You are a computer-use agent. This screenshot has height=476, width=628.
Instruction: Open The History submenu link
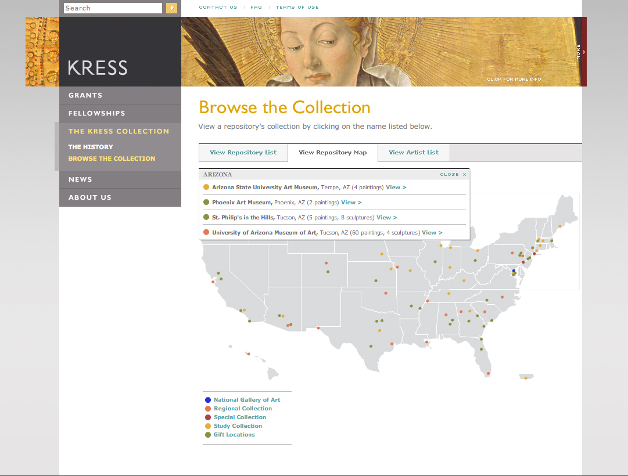[91, 147]
